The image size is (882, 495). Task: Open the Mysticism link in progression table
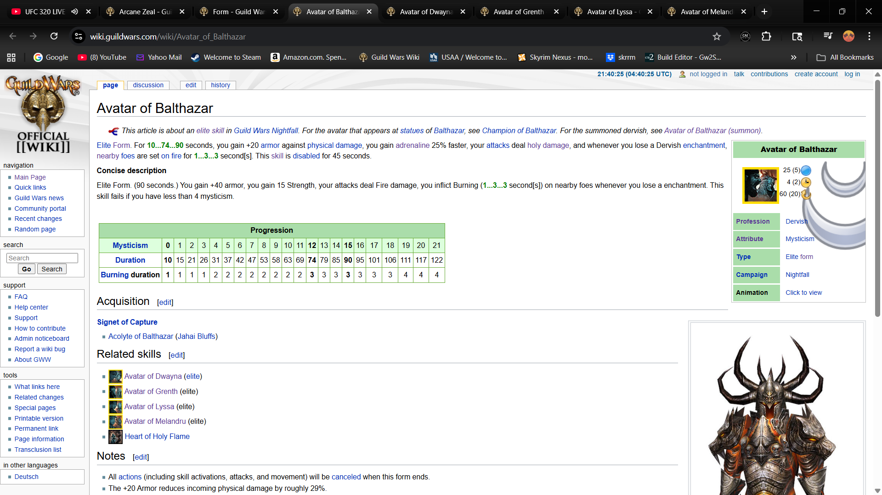tap(130, 245)
